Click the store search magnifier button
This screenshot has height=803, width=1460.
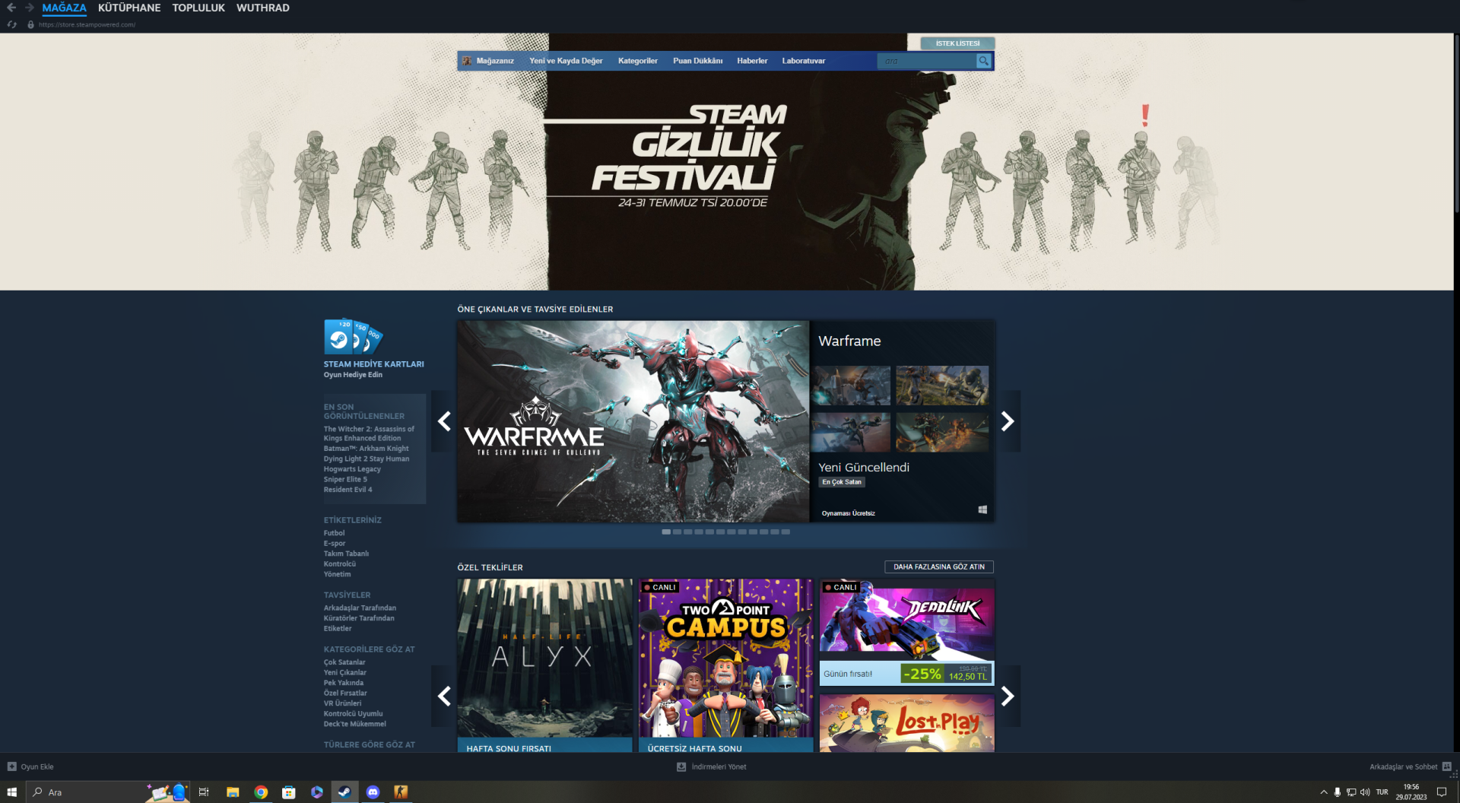[x=983, y=61]
